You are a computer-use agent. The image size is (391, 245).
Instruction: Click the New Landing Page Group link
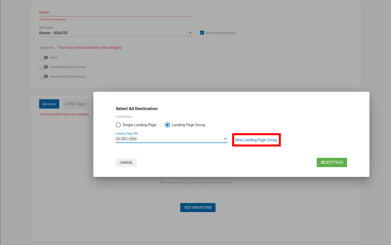pos(256,140)
